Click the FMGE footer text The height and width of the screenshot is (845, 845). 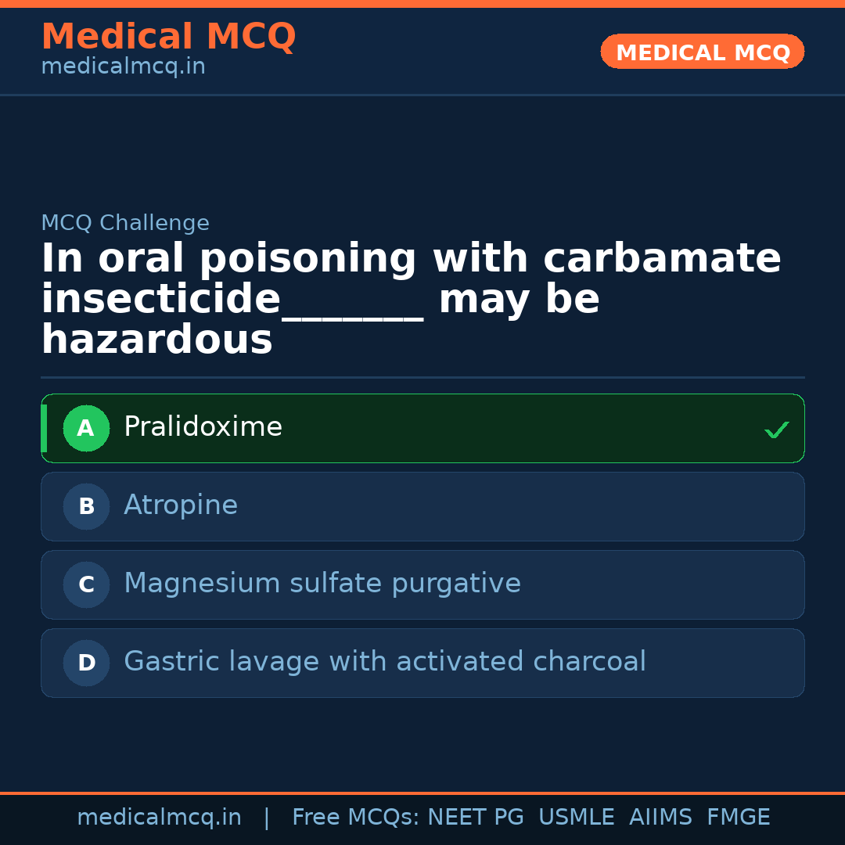tap(738, 818)
